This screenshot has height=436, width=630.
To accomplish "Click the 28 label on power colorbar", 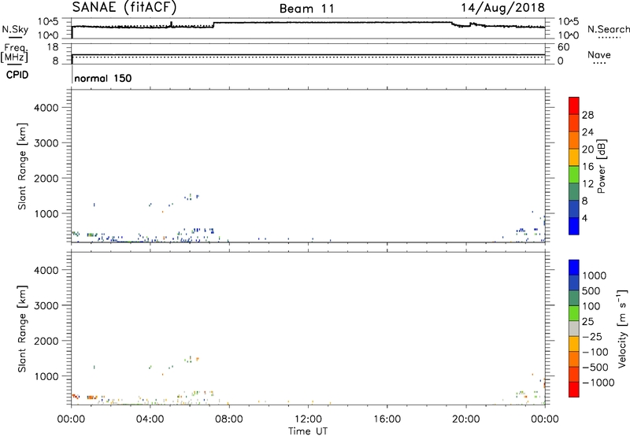I will click(x=587, y=115).
